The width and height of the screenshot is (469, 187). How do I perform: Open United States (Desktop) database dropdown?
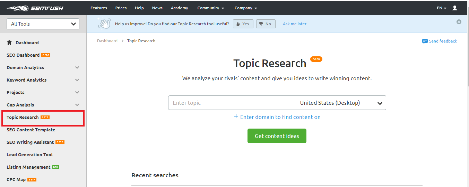coord(341,103)
